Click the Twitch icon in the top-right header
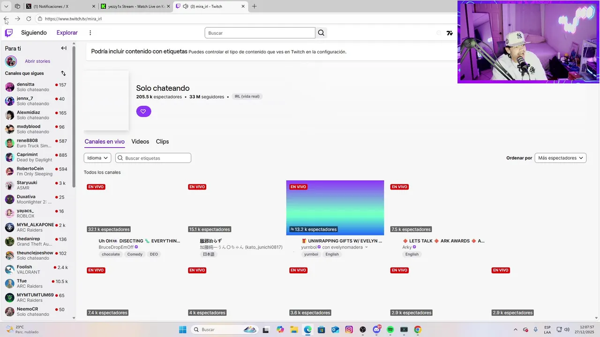 pyautogui.click(x=450, y=33)
